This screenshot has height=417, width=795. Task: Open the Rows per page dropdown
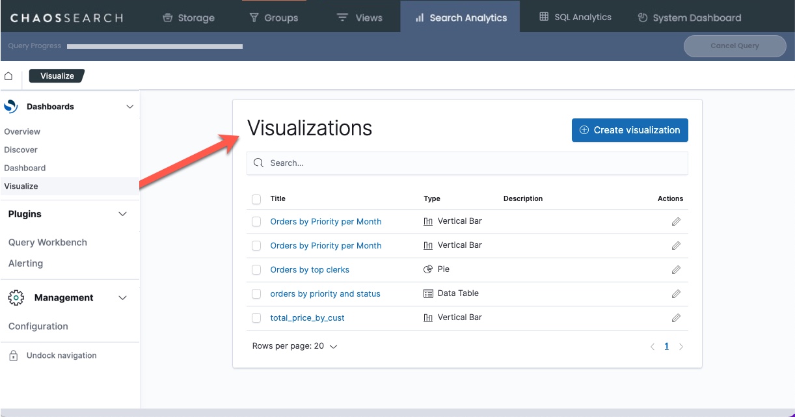(295, 345)
